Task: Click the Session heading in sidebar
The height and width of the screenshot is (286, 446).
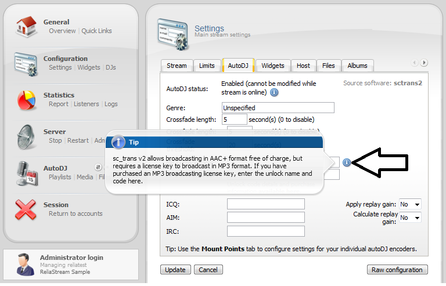Action: pyautogui.click(x=56, y=205)
